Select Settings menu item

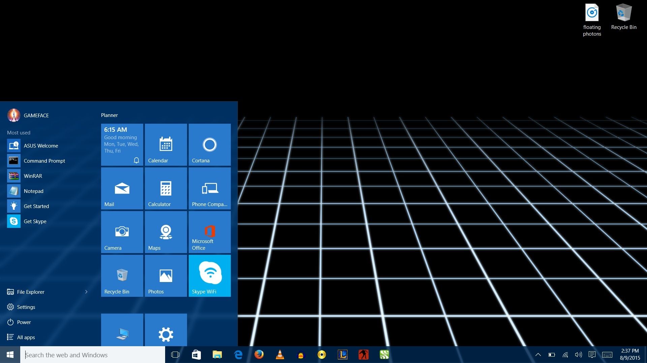[x=26, y=306]
